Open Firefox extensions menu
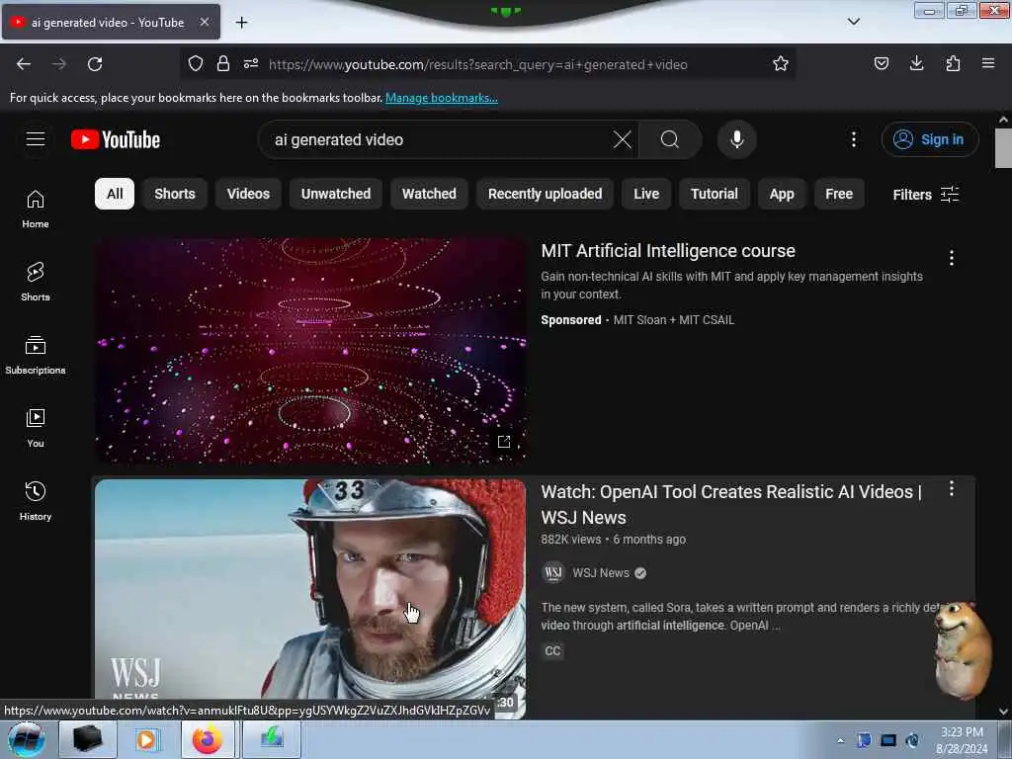The height and width of the screenshot is (759, 1012). tap(953, 64)
